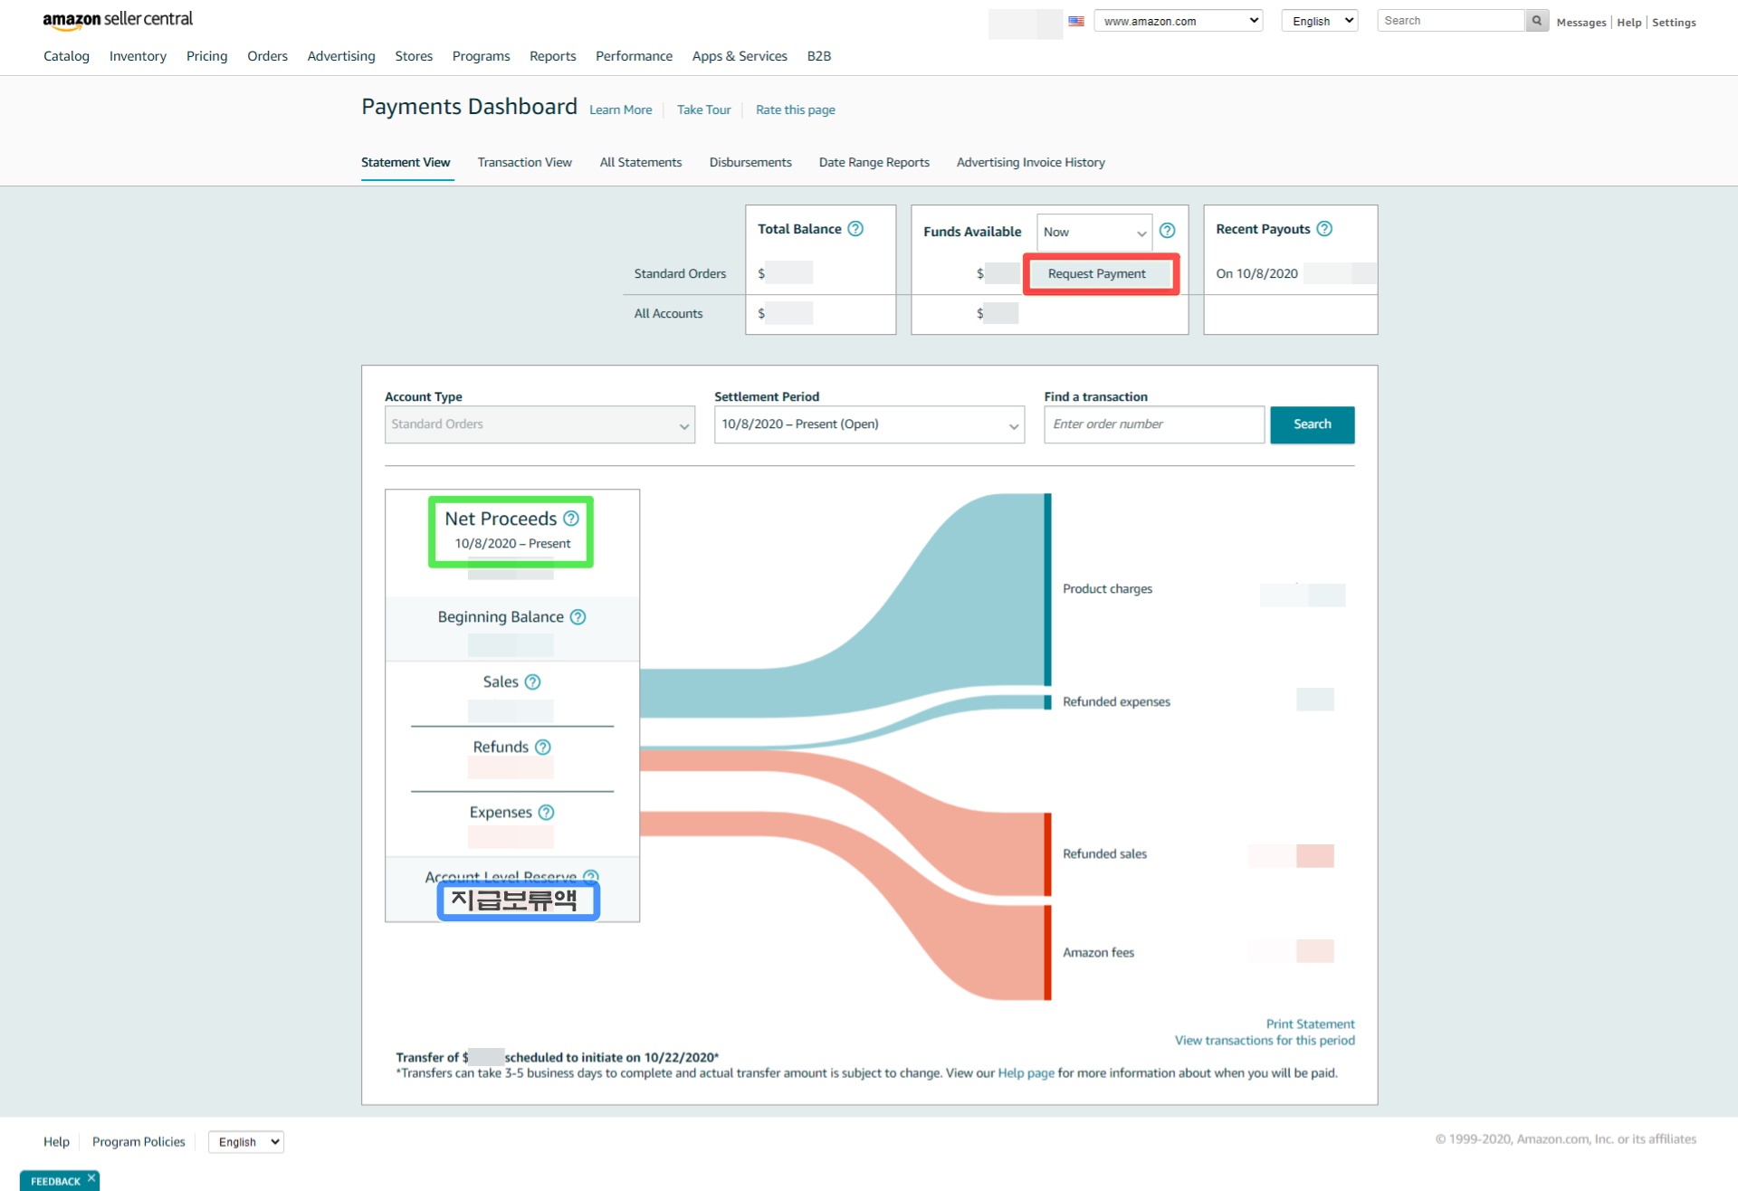Follow the Rate this page link

tap(795, 110)
